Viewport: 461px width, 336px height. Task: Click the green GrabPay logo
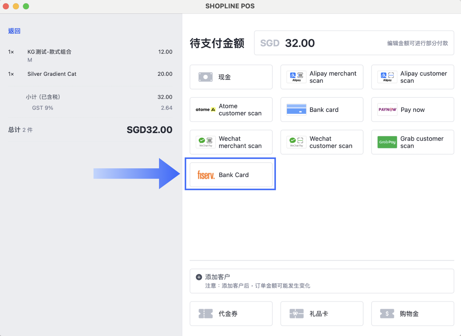pyautogui.click(x=388, y=142)
